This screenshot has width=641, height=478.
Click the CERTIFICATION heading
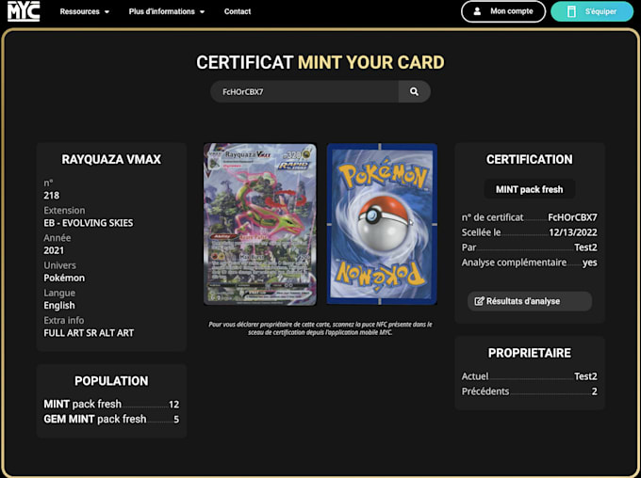coord(530,159)
